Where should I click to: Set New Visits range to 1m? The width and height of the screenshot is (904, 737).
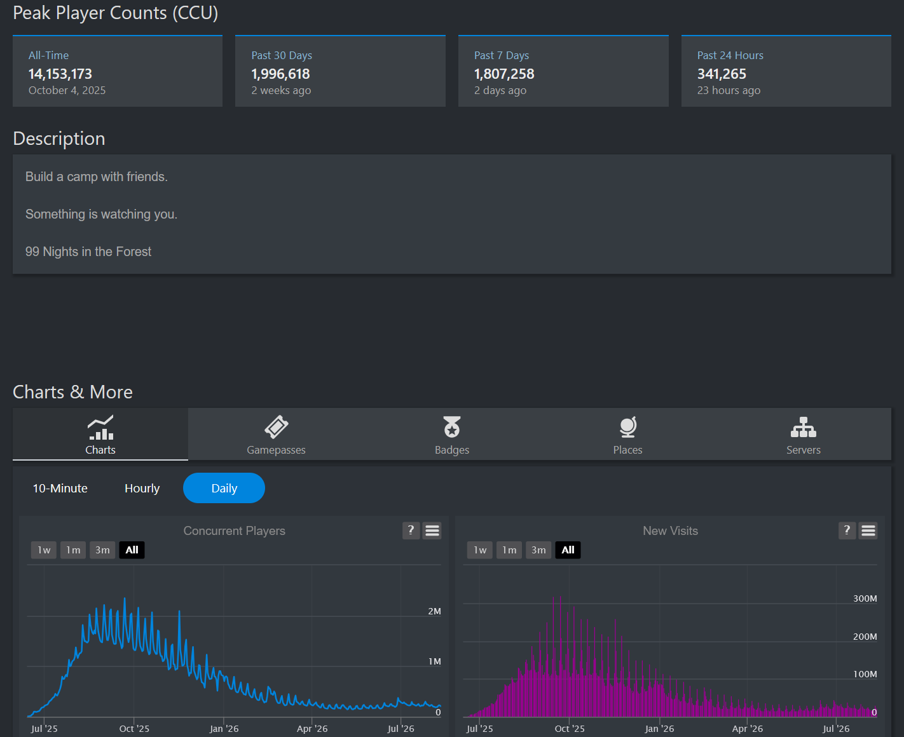pos(509,550)
